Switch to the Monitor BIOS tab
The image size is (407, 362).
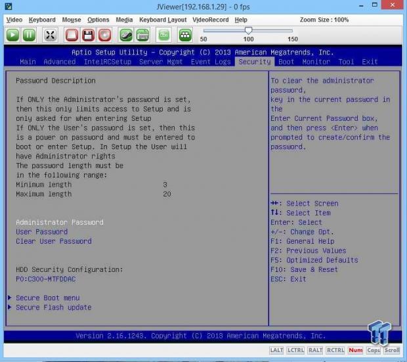pos(316,62)
